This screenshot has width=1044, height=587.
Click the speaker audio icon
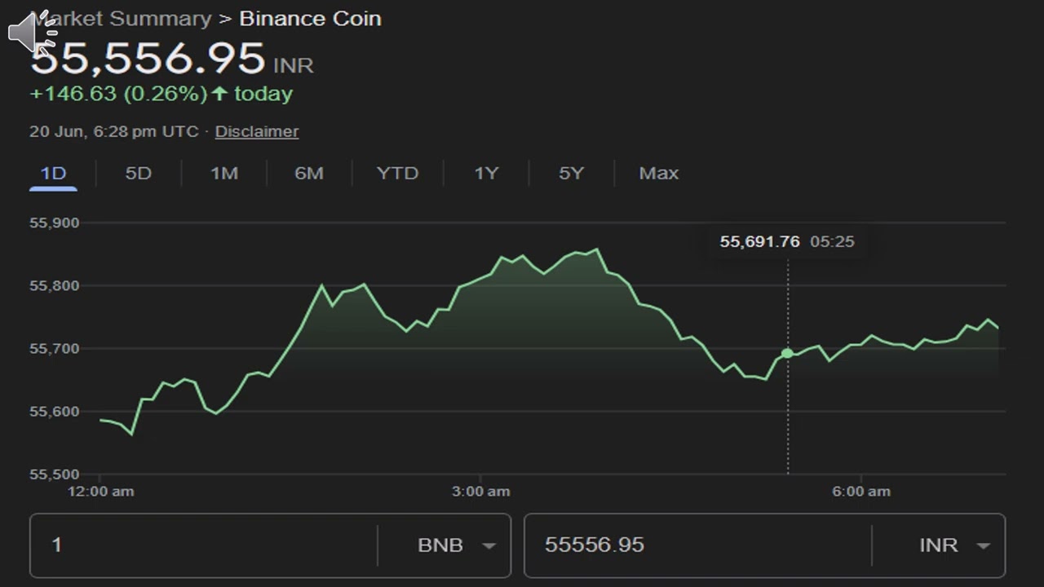point(33,33)
